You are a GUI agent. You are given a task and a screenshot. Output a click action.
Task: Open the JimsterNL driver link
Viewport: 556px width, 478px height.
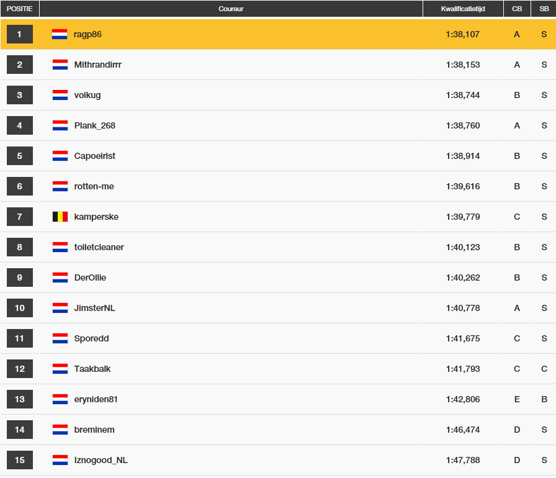click(x=94, y=308)
